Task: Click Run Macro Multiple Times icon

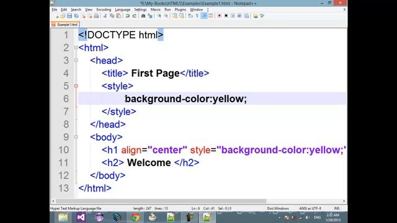Action: click(239, 16)
